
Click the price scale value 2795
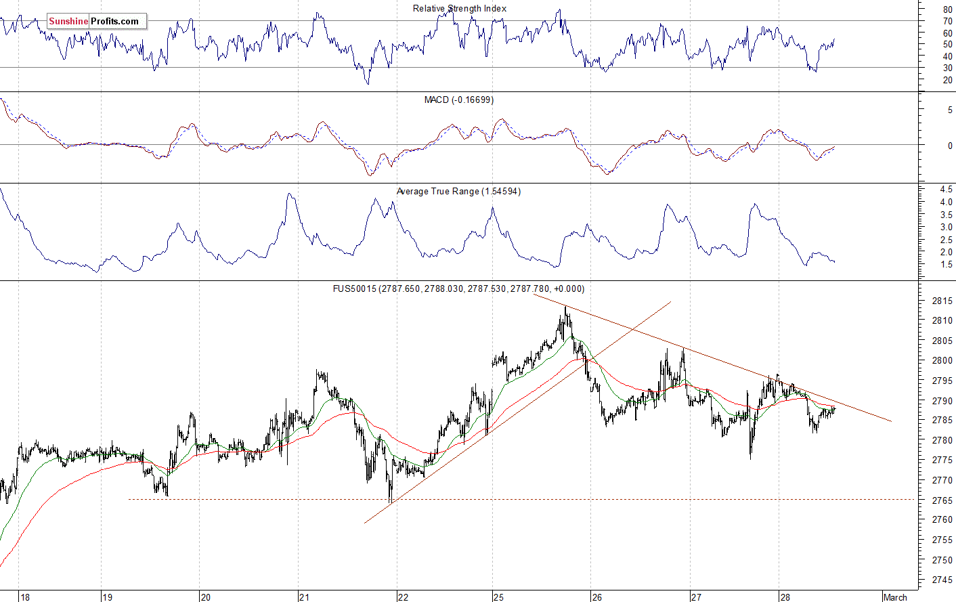click(x=942, y=381)
